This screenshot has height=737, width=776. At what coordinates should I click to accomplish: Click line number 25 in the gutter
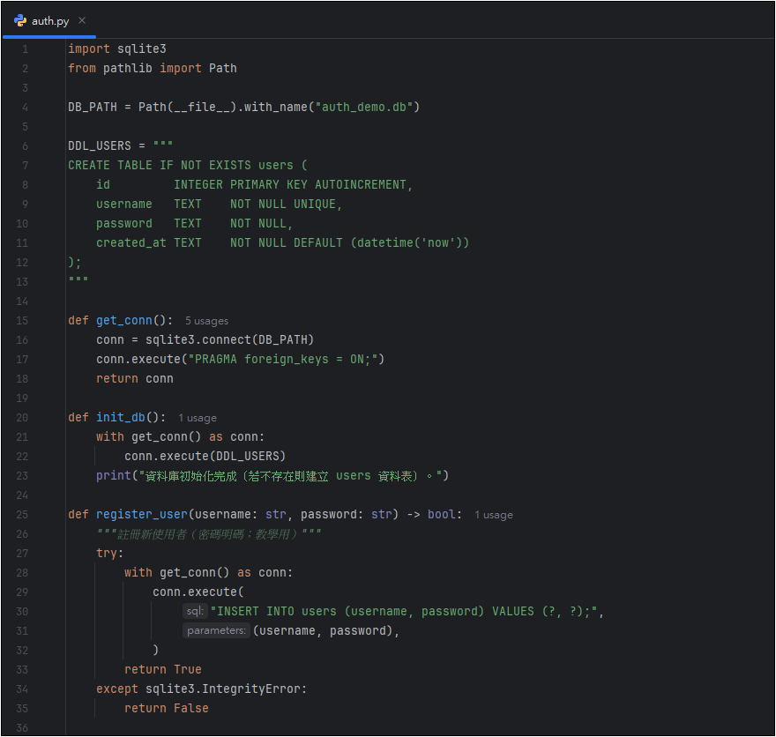click(x=22, y=515)
